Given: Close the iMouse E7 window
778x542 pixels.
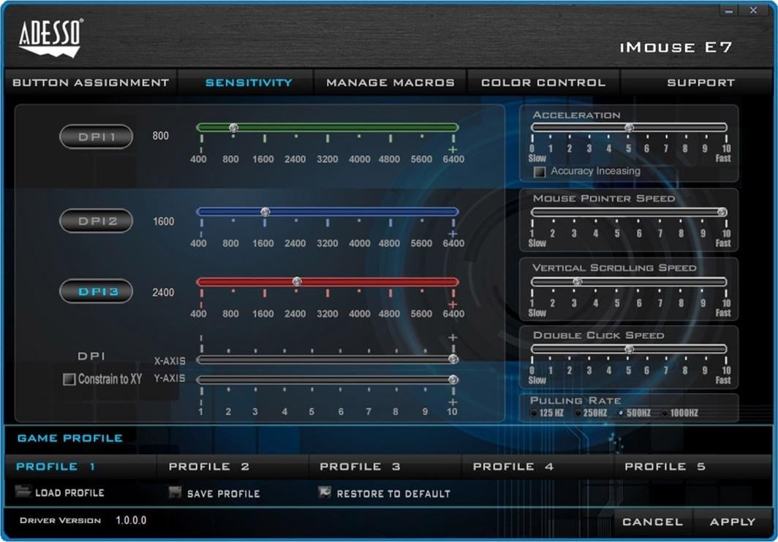Looking at the screenshot, I should click(x=753, y=10).
